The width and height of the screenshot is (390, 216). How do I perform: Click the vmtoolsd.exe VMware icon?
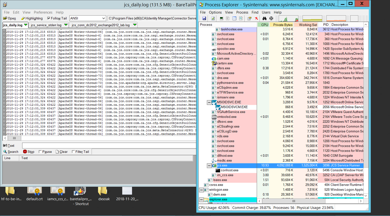tap(214, 117)
